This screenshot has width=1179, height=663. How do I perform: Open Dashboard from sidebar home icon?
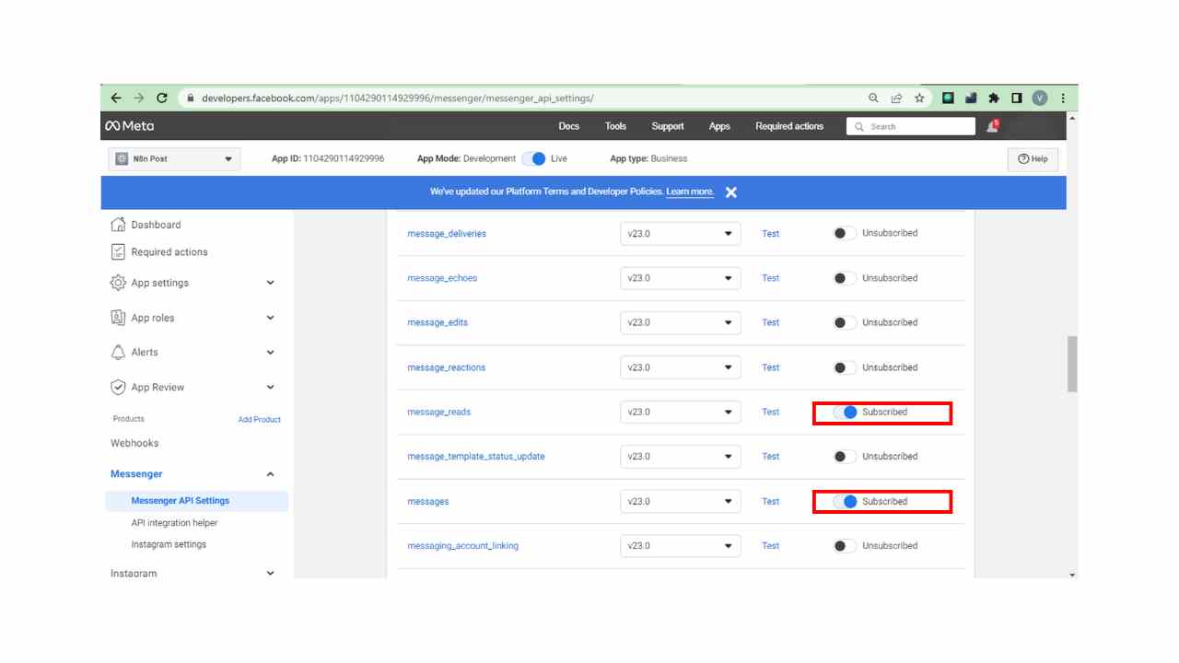click(x=118, y=225)
